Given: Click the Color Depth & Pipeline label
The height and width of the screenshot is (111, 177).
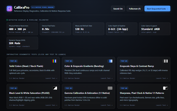Looking at the screenshot, I should (x=117, y=26).
